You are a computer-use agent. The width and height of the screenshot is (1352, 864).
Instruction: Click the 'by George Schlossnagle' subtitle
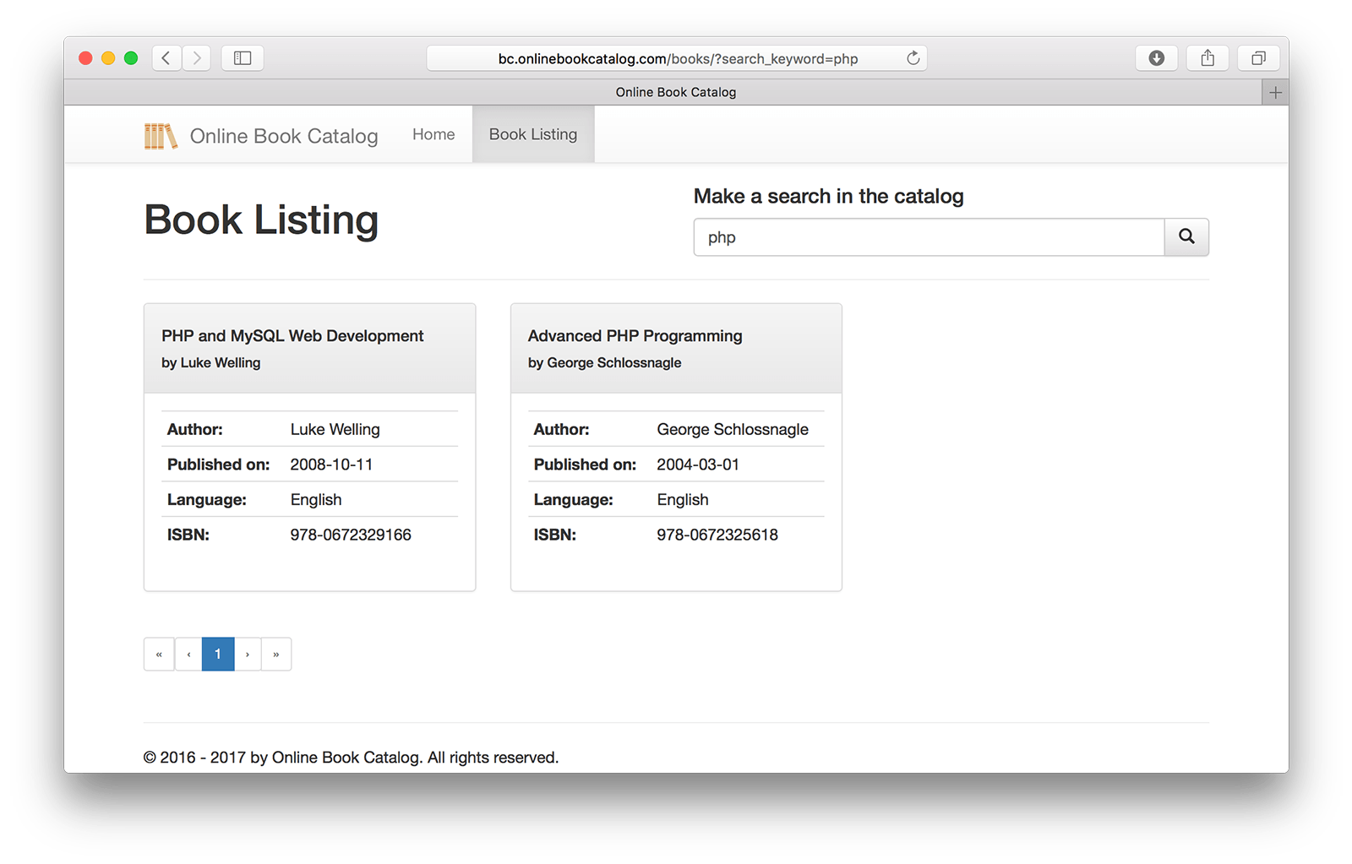pos(605,362)
